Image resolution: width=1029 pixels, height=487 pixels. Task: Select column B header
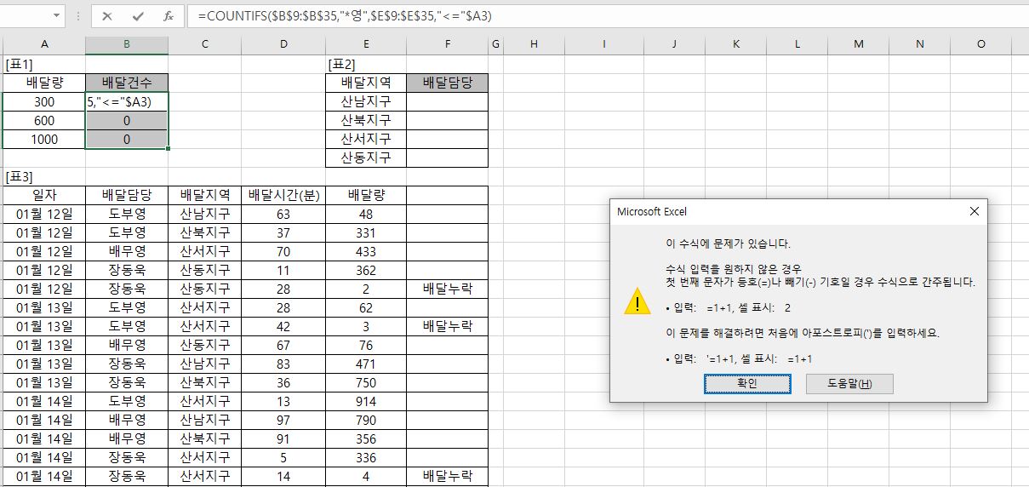[127, 44]
